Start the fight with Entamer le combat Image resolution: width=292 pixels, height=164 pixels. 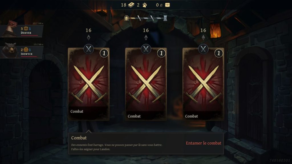pos(204,143)
